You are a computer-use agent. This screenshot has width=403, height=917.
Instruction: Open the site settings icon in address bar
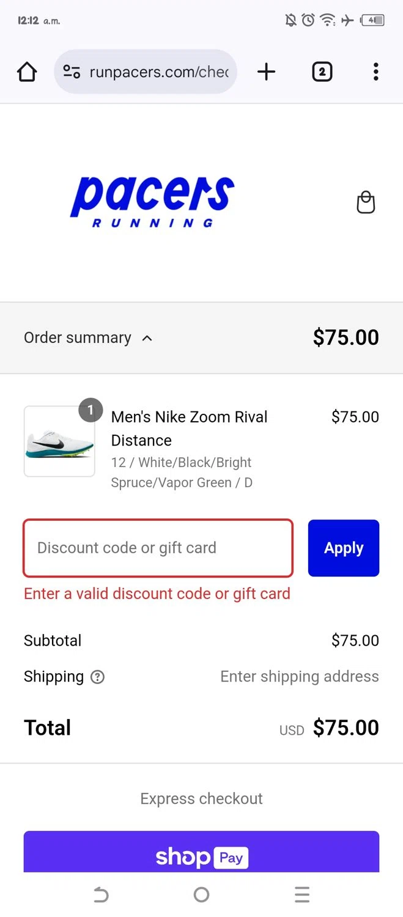72,72
